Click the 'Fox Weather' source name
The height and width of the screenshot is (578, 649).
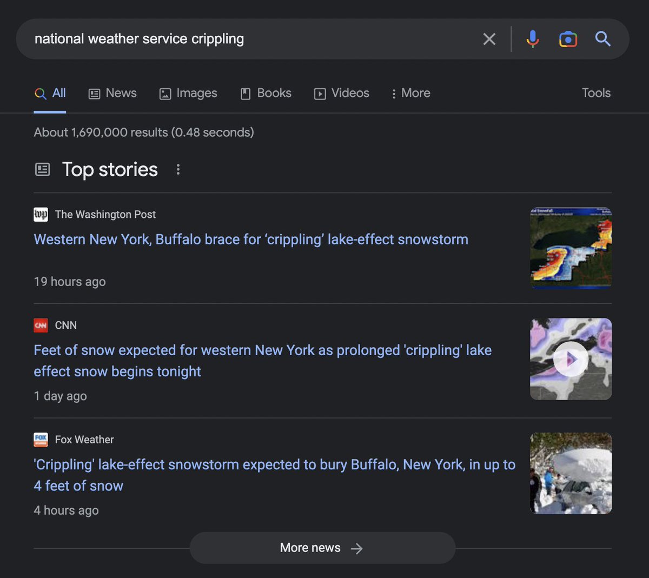84,440
